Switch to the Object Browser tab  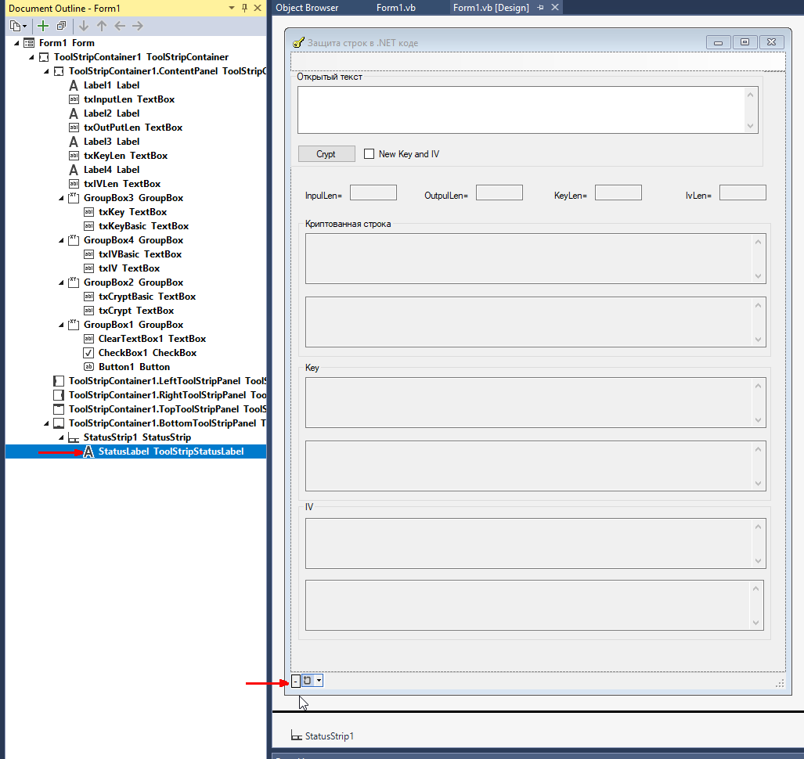pos(307,8)
